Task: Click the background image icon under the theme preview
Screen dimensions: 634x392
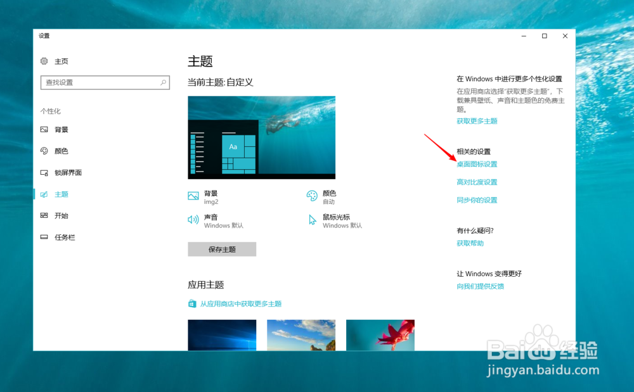Action: pos(193,196)
